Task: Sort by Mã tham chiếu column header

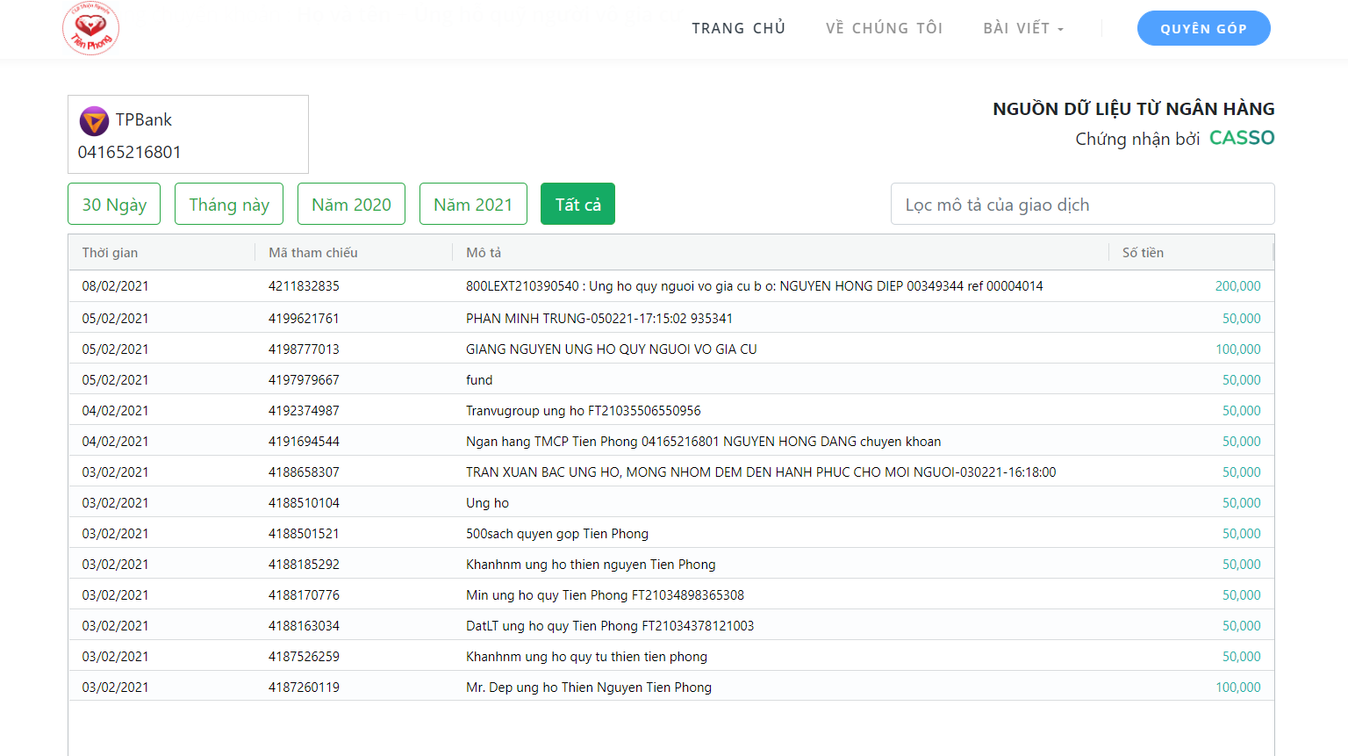Action: coord(313,253)
